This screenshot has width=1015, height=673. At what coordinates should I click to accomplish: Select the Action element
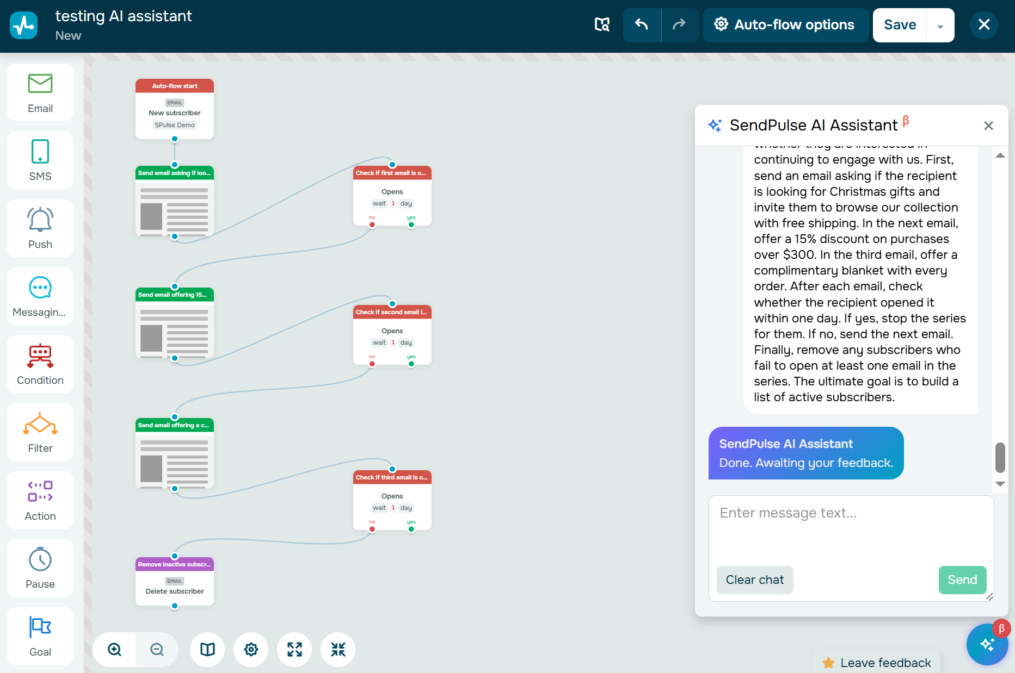[x=40, y=500]
